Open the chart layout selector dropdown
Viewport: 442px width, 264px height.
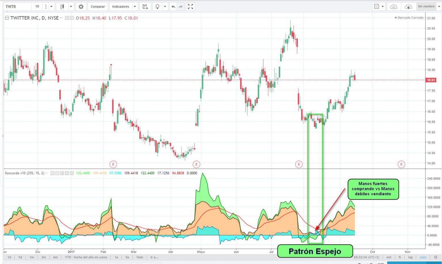coord(383,7)
